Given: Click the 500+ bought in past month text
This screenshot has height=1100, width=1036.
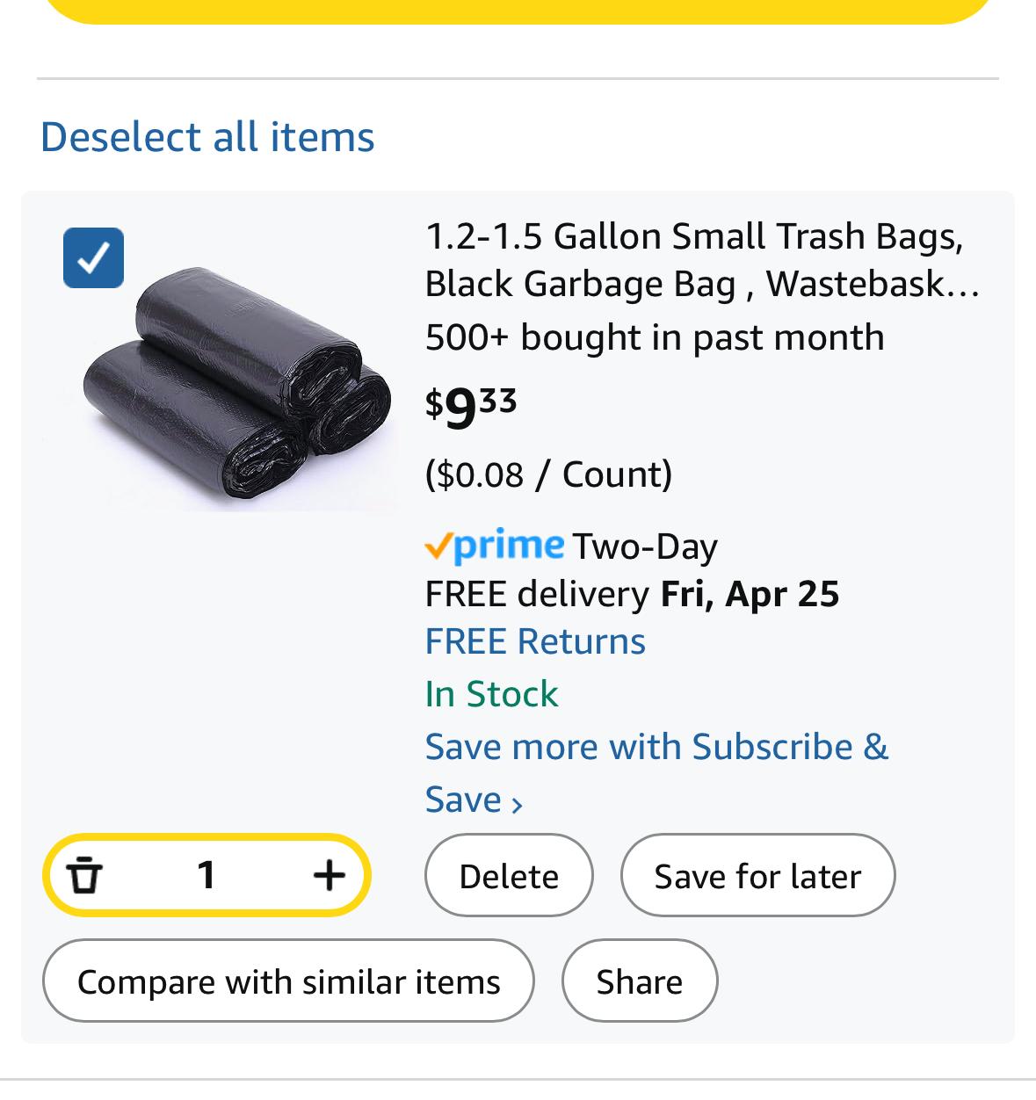Looking at the screenshot, I should click(655, 337).
